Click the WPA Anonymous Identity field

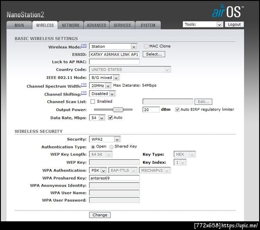114,185
